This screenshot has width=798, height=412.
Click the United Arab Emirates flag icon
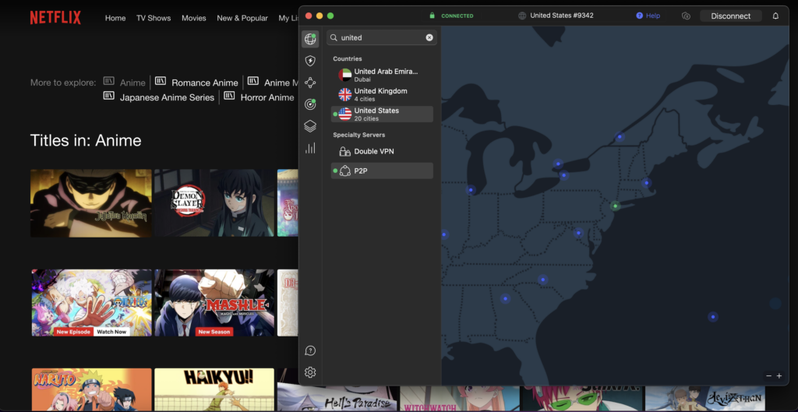(345, 76)
